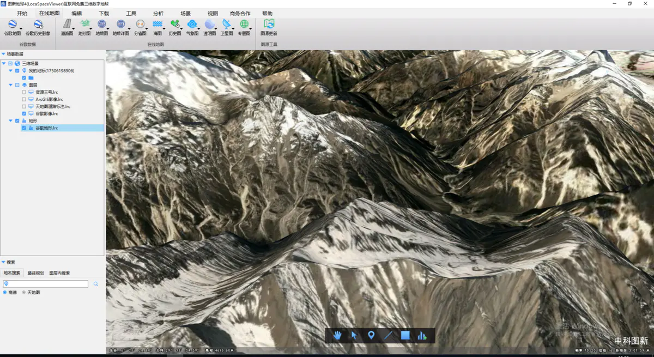
Task: Switch to the 路径规划 route planning tab
Action: point(35,273)
